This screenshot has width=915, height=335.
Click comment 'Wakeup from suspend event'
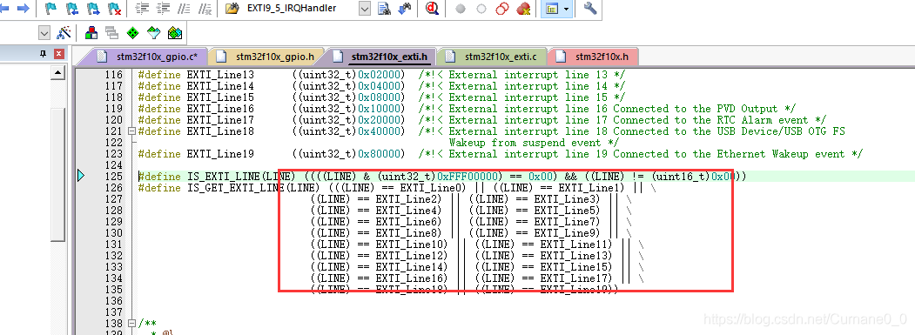click(x=527, y=143)
